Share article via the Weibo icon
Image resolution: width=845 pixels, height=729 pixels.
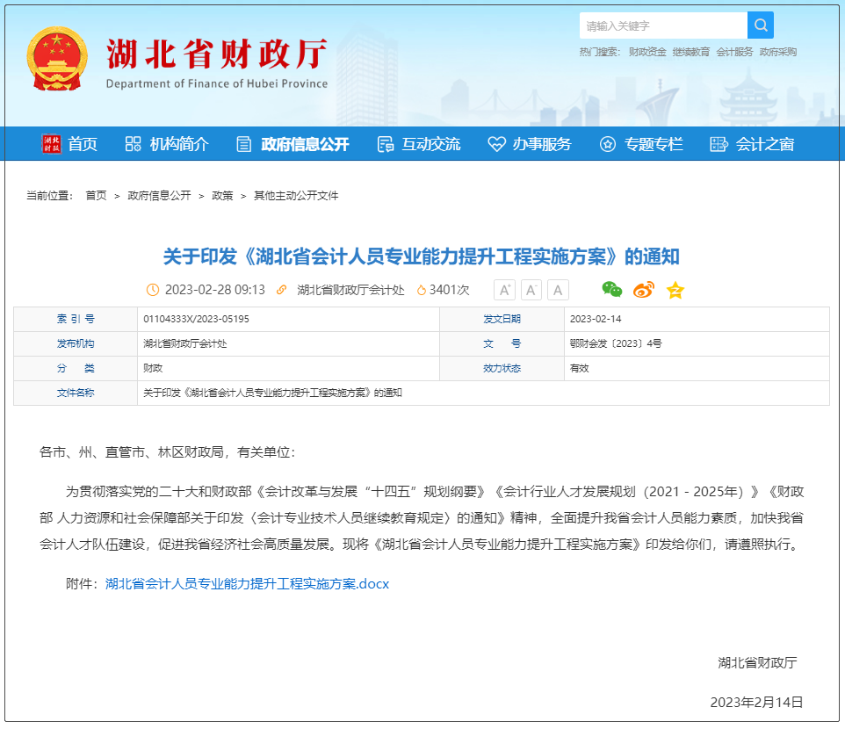[644, 290]
